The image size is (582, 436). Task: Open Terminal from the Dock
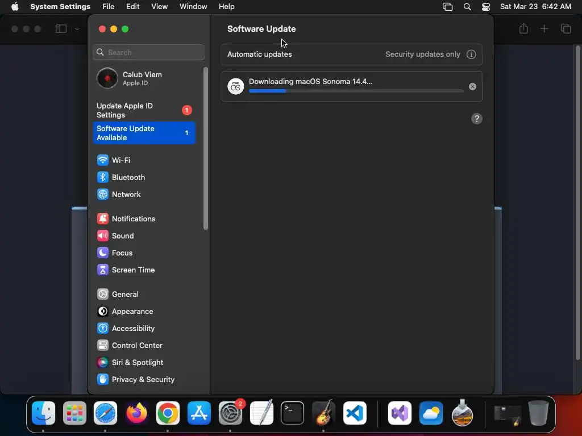(x=293, y=413)
